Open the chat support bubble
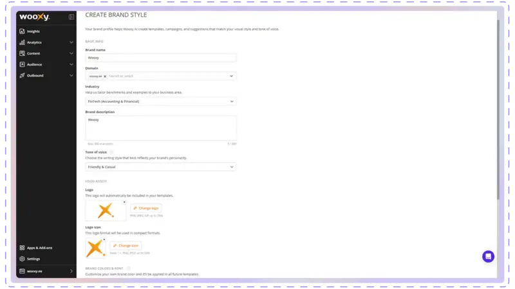This screenshot has width=515, height=289. 488,256
